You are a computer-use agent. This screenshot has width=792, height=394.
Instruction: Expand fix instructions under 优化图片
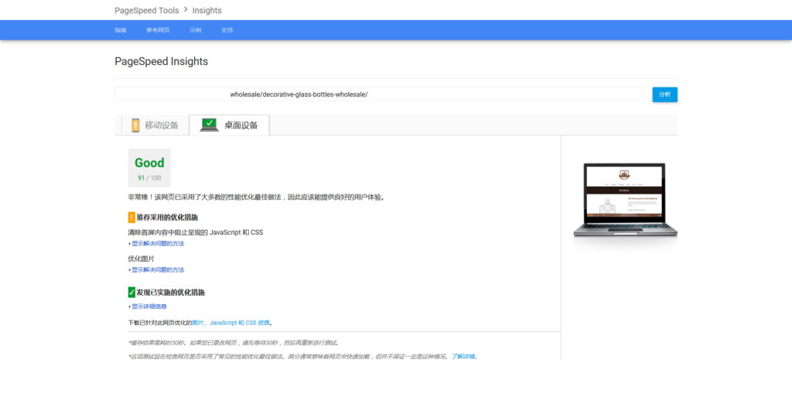coord(158,270)
